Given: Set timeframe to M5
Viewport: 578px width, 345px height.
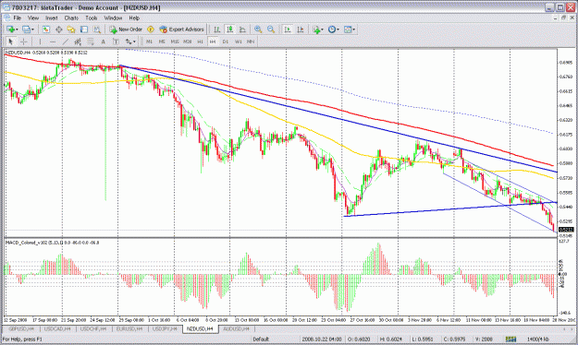Looking at the screenshot, I should (162, 42).
